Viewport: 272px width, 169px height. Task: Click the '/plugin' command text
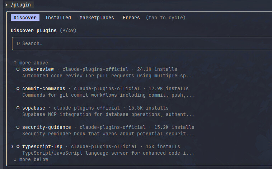pos(21,5)
